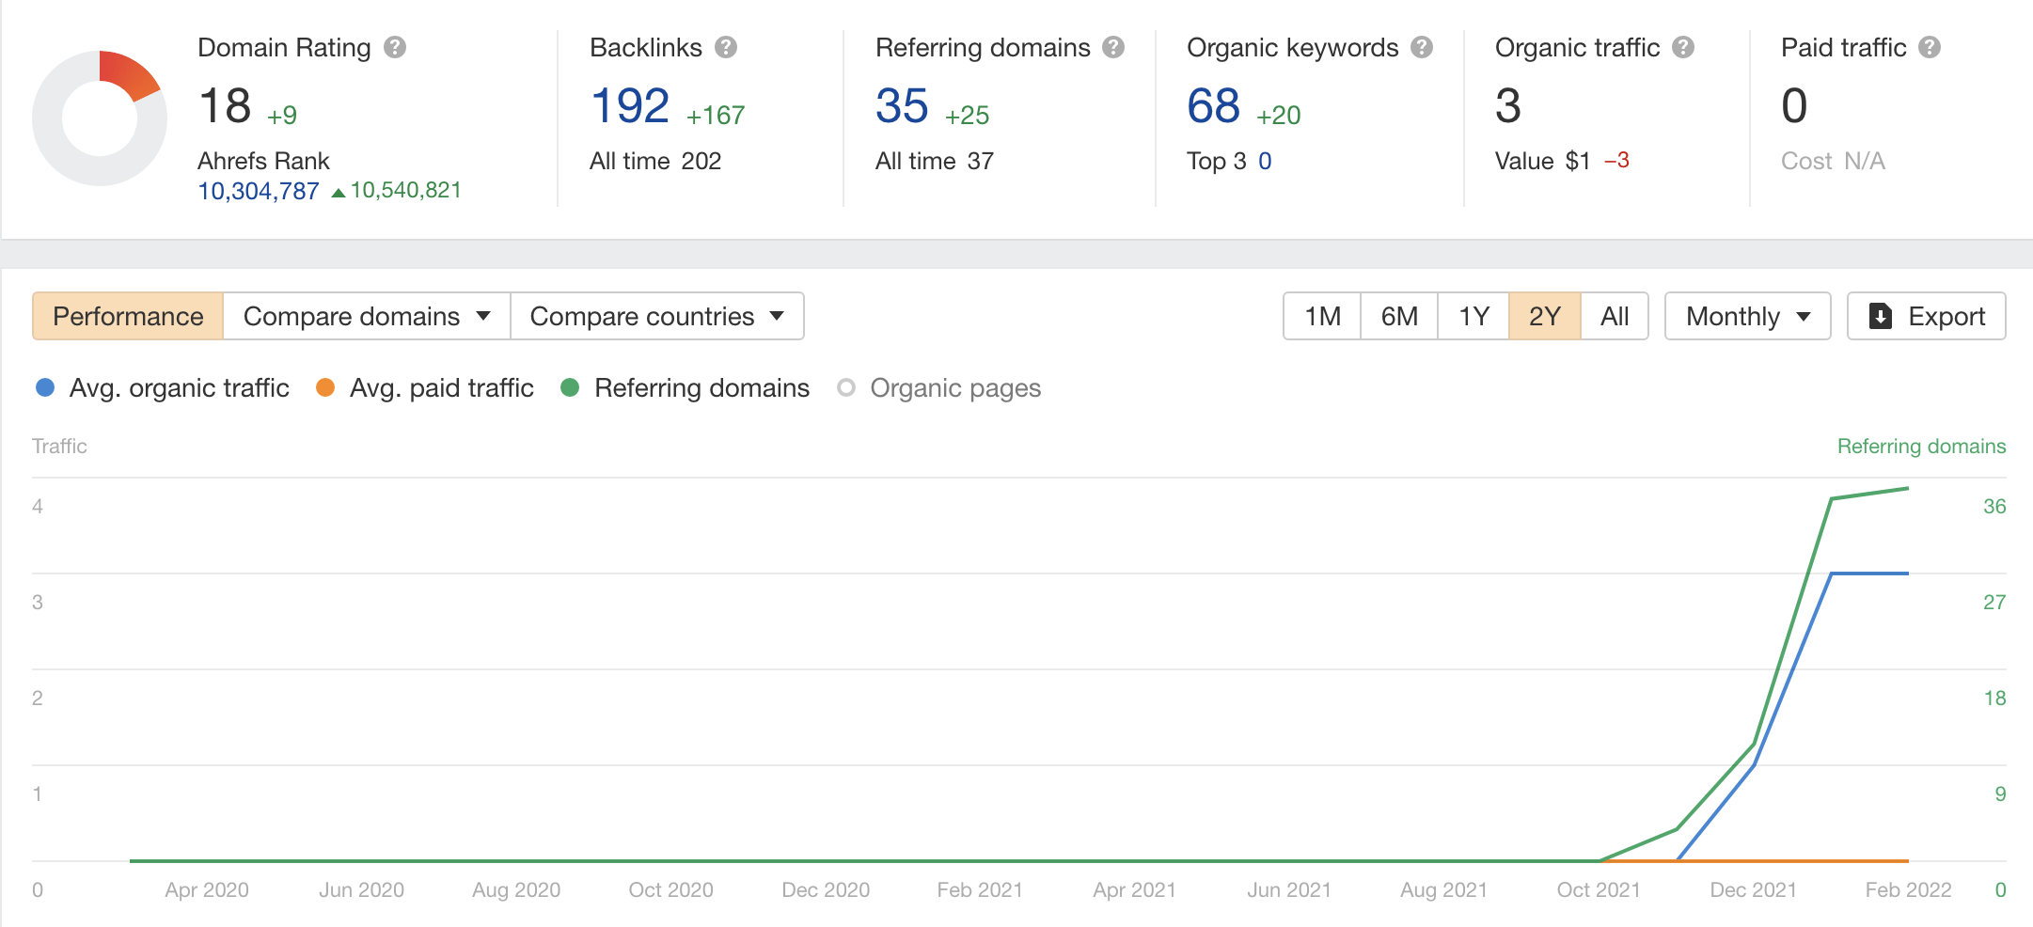This screenshot has height=927, width=2033.
Task: Open the Backlinks help tooltip icon
Action: click(726, 47)
